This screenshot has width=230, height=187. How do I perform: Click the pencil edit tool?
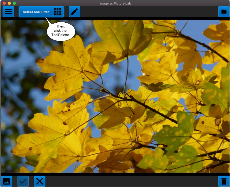click(75, 12)
